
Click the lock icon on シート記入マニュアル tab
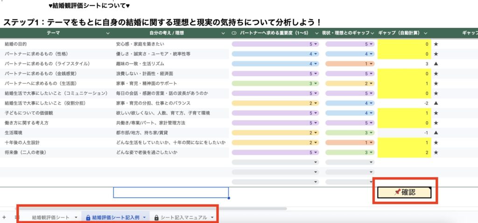click(157, 217)
